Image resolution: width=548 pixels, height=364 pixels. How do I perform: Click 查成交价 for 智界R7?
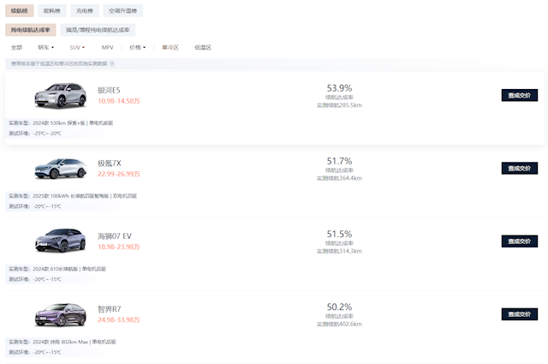pos(520,314)
